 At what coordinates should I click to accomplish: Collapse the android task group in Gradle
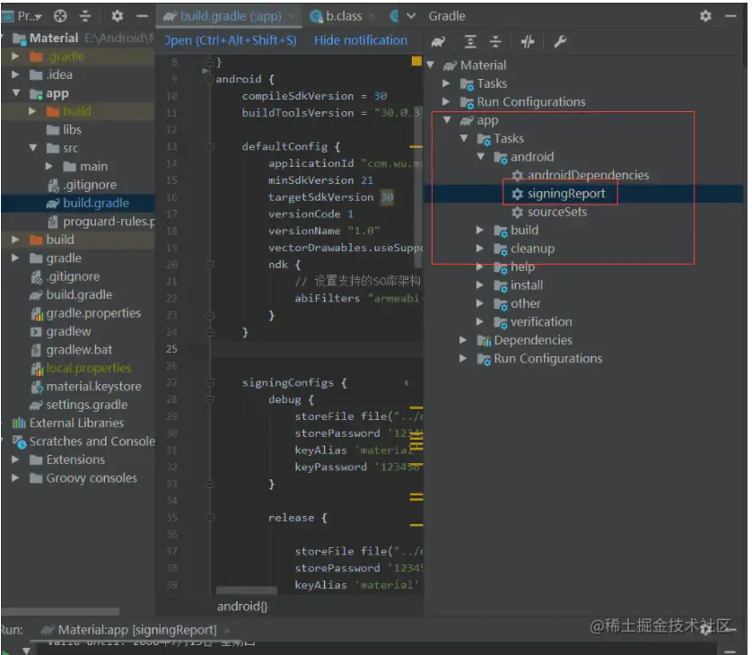481,157
